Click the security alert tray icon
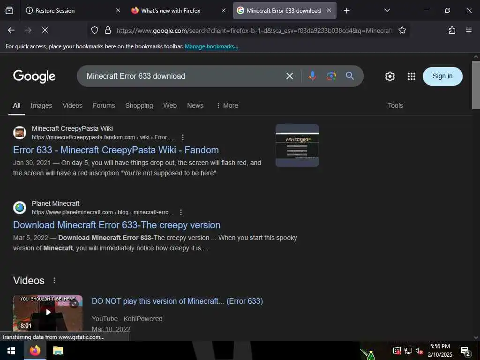The height and width of the screenshot is (360, 480). [x=397, y=351]
